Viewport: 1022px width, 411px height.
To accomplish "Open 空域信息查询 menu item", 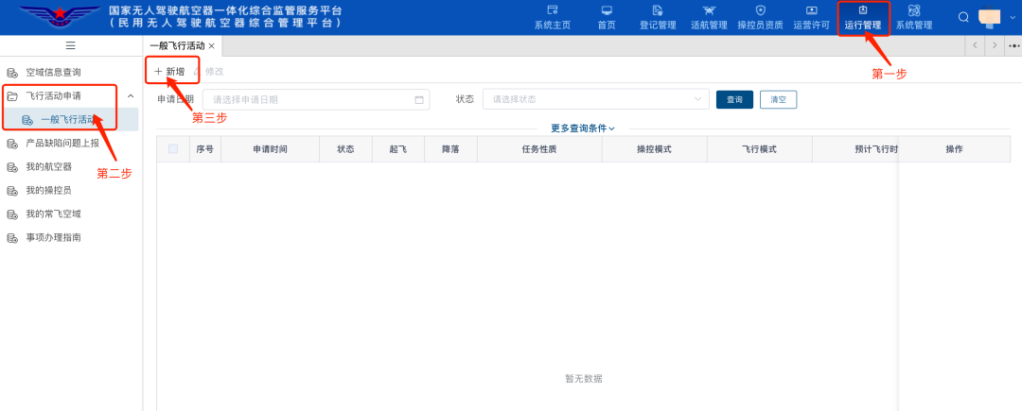I will coord(53,72).
